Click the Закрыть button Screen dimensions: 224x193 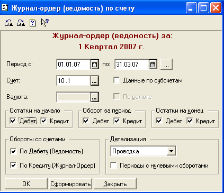tap(115, 184)
